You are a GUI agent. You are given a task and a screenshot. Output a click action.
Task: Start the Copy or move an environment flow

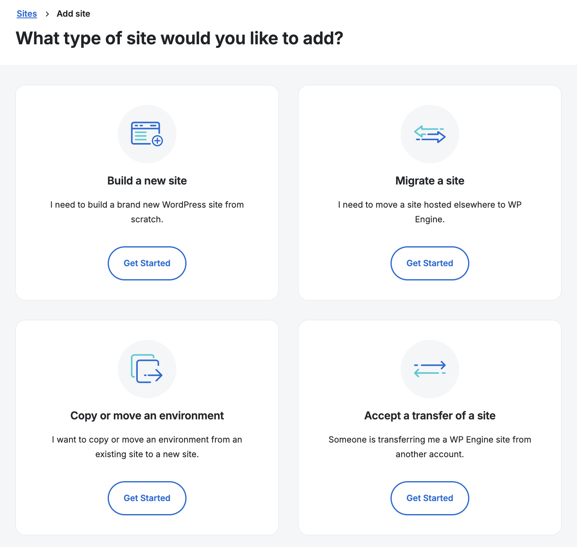pos(147,498)
